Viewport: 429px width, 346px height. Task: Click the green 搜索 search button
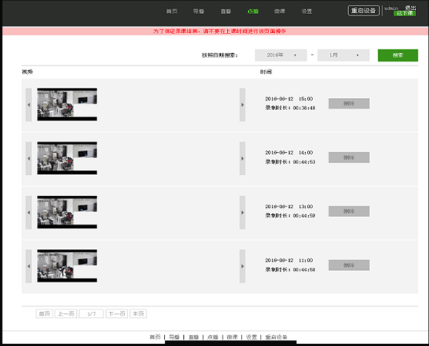pos(398,55)
